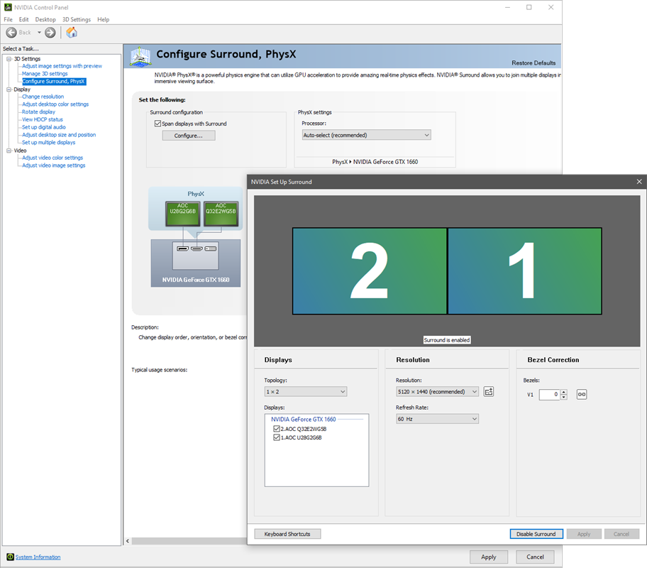Screen dimensions: 647x568
Task: Open Set up multiple displays task
Action: pyautogui.click(x=49, y=143)
